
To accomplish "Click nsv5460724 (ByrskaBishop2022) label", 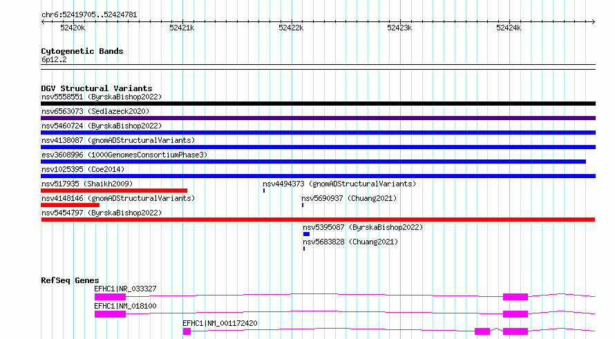I will coord(102,126).
